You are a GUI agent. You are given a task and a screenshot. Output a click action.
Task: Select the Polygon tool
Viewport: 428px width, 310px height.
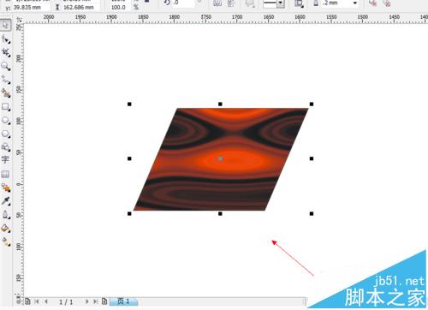(x=5, y=134)
